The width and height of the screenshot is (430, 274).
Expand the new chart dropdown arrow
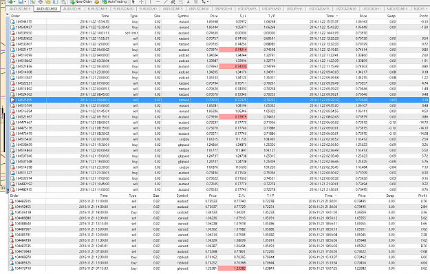14,1
